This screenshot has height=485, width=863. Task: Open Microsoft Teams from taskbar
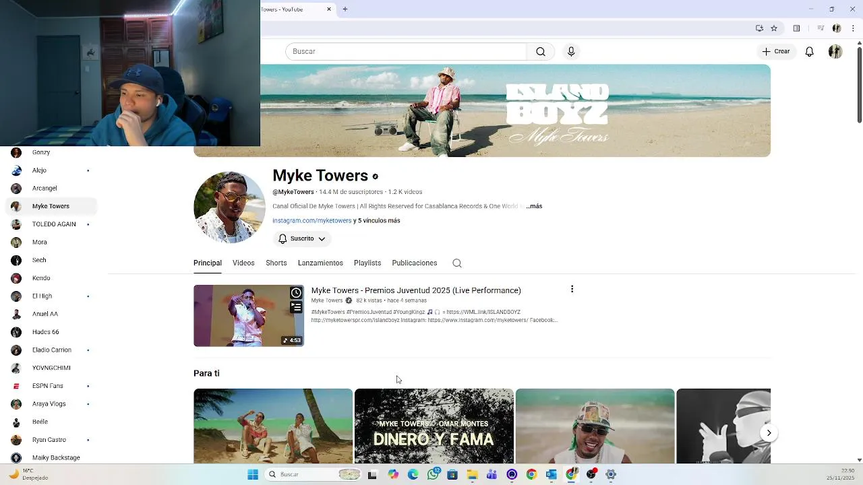492,474
